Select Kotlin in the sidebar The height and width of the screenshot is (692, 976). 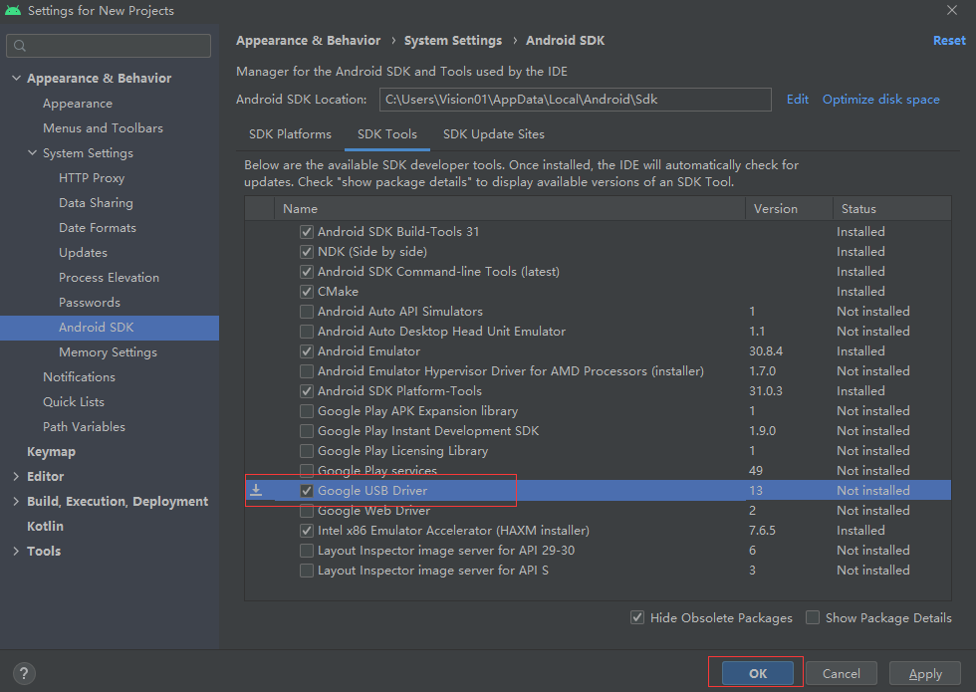pos(45,527)
